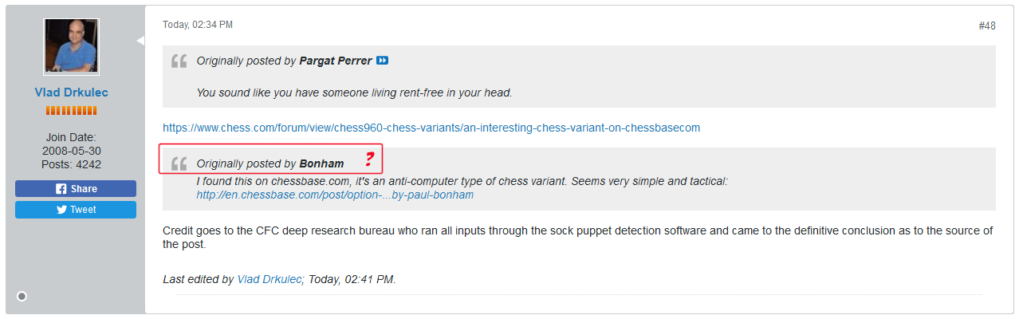The height and width of the screenshot is (319, 1019).
Task: Open the en.chessbase.com post link
Action: click(x=335, y=195)
